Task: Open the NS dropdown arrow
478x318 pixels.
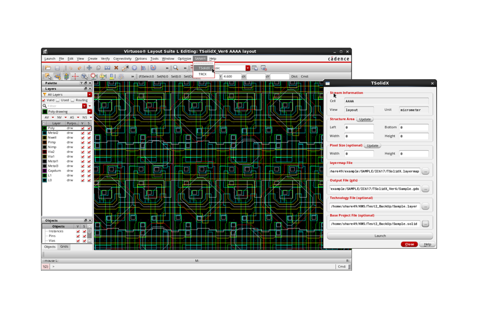Action: 90,118
